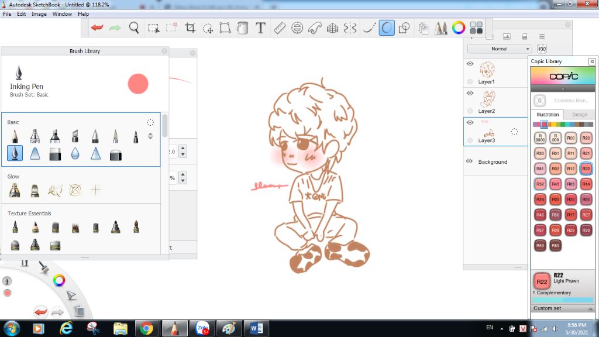This screenshot has width=599, height=337.
Task: Select the Flood Fill bucket tool
Action: (242, 27)
